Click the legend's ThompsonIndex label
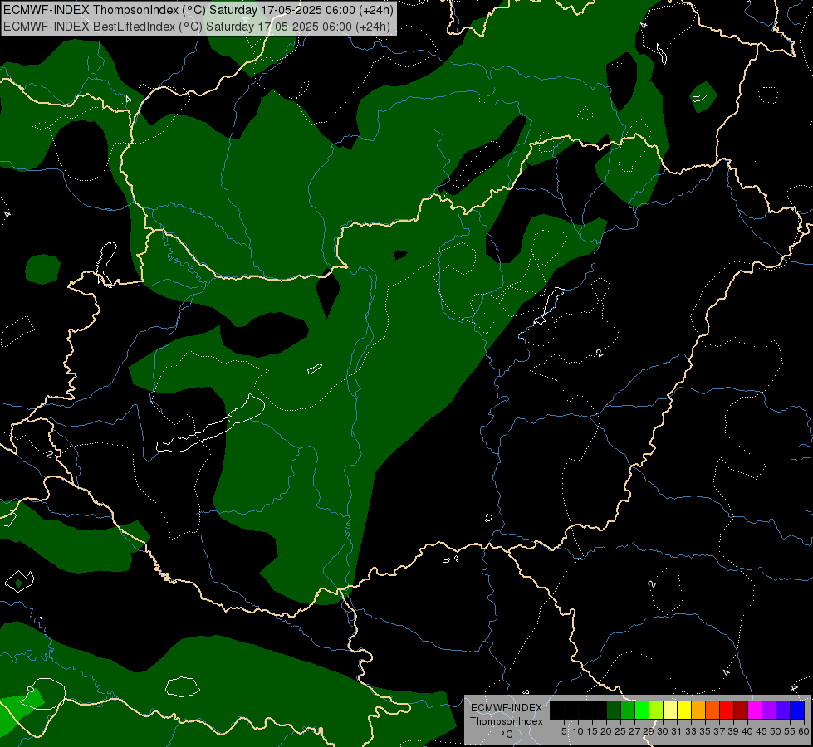813x747 pixels. click(x=507, y=721)
